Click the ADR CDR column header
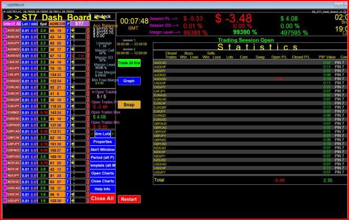This screenshot has width=349, height=220. click(x=57, y=24)
